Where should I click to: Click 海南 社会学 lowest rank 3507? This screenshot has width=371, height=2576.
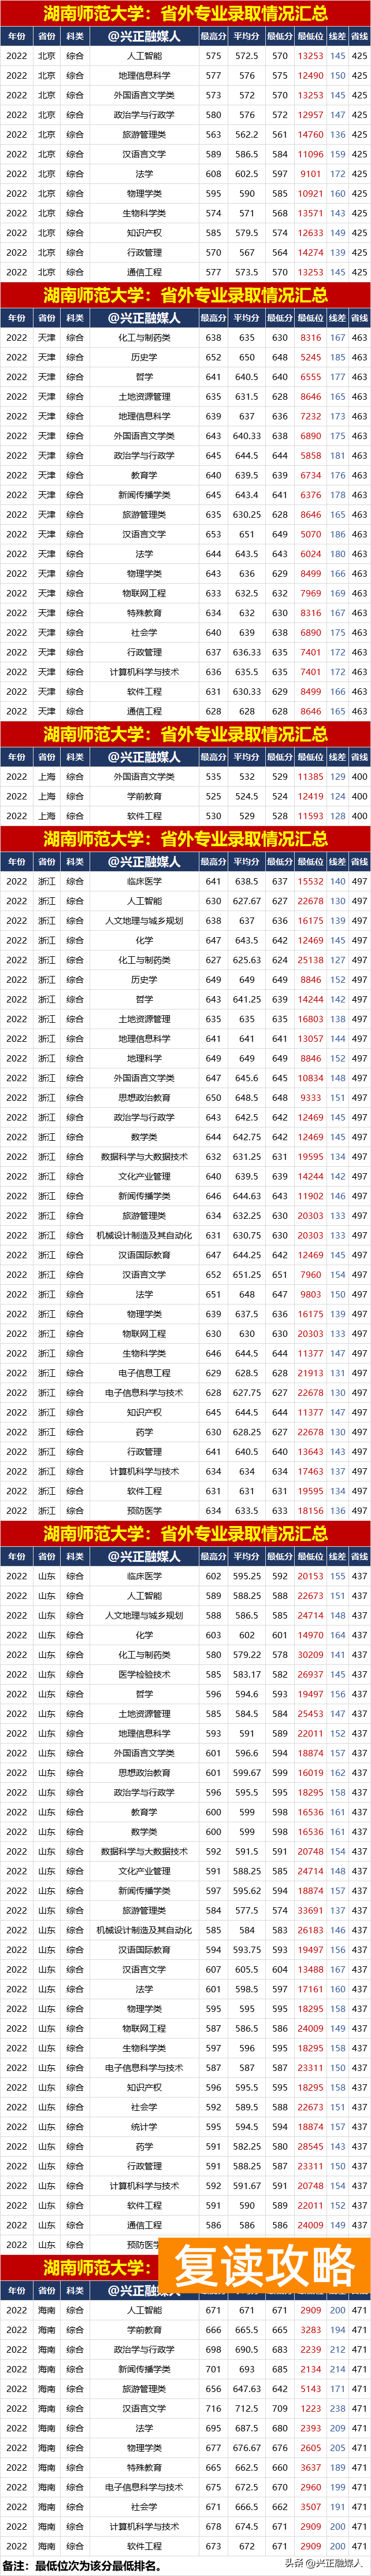(311, 2507)
